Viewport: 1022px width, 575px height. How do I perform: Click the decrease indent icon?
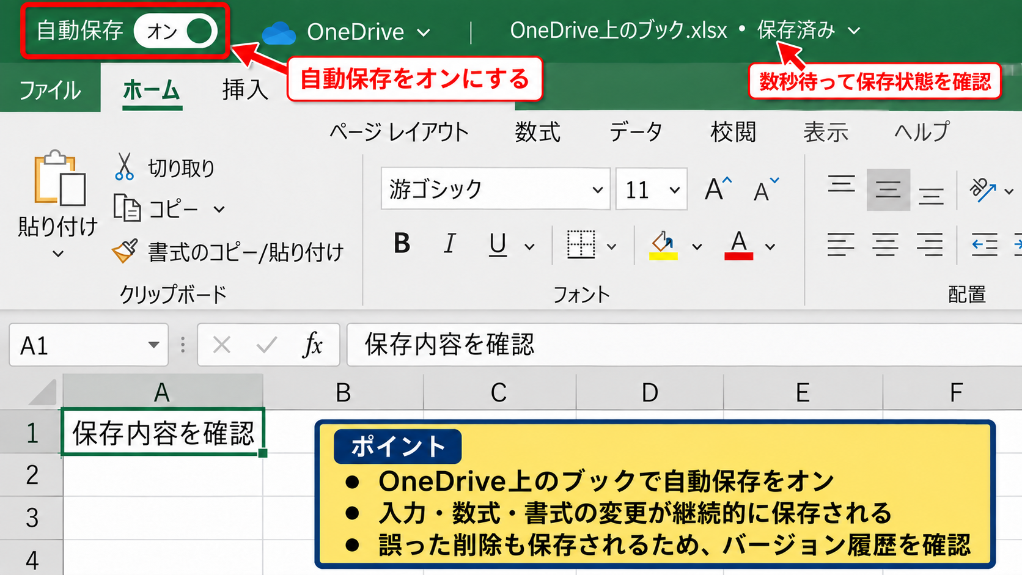tap(985, 244)
